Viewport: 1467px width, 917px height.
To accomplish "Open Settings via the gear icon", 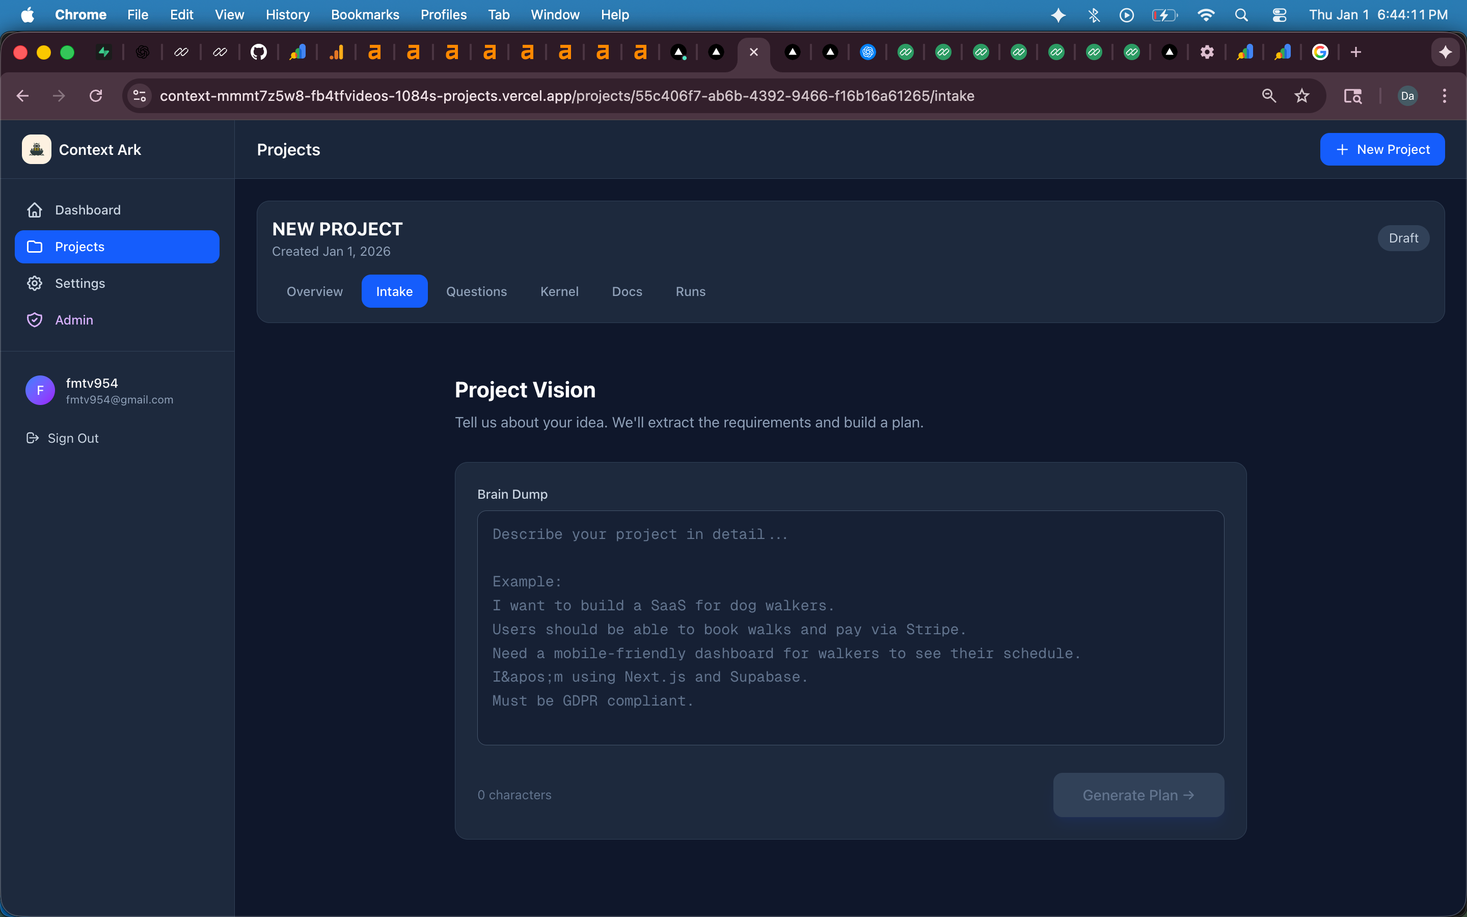I will [35, 283].
